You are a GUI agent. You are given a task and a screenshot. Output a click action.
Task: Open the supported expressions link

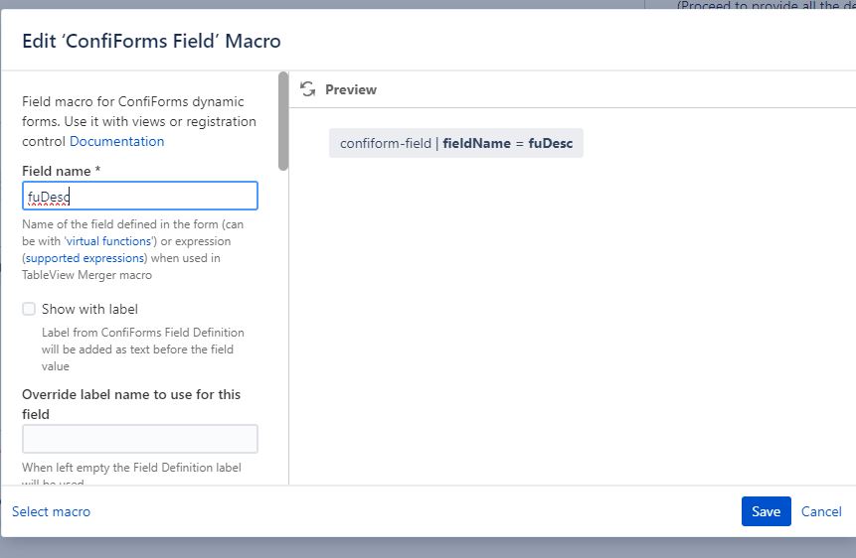point(85,258)
